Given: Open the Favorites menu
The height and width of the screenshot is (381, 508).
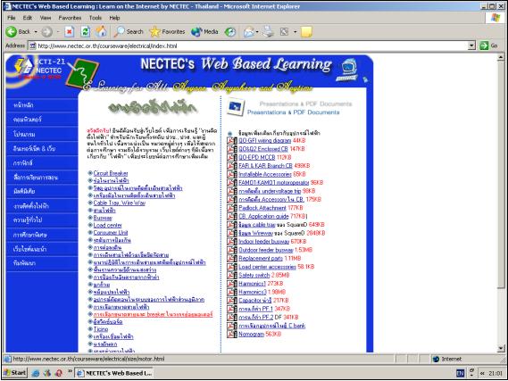Looking at the screenshot, I should click(x=70, y=18).
